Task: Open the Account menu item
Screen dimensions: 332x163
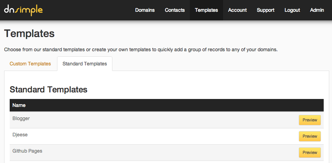Action: click(237, 10)
